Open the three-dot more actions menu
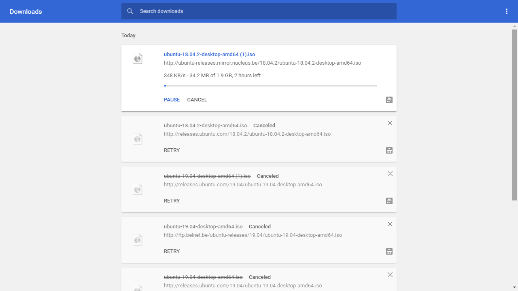The height and width of the screenshot is (291, 518). [x=506, y=11]
